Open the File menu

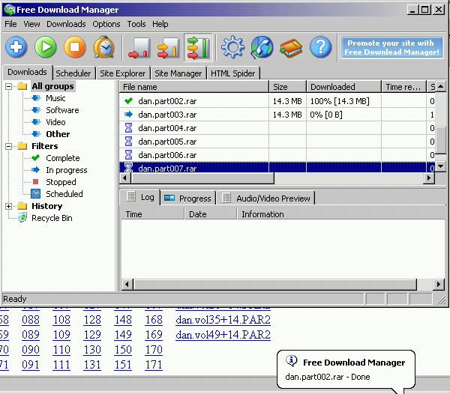click(10, 24)
